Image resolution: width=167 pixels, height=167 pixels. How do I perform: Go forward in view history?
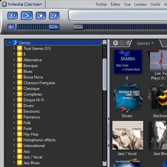pos(122,43)
